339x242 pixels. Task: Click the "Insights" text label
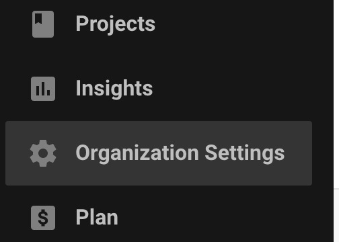click(x=114, y=89)
